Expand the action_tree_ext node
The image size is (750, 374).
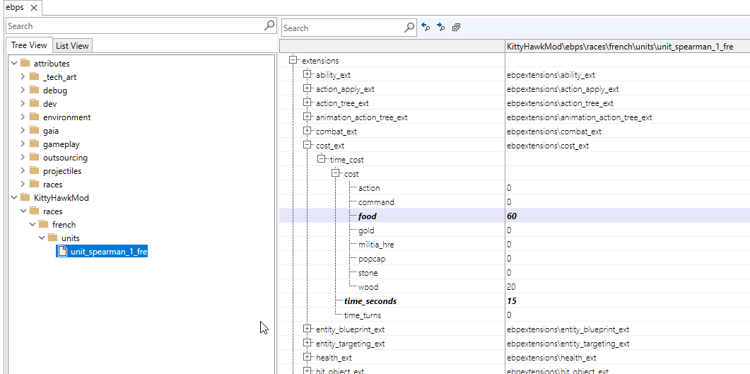coord(307,103)
